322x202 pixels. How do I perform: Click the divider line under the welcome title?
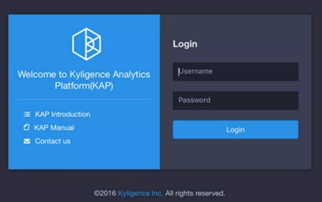click(84, 99)
